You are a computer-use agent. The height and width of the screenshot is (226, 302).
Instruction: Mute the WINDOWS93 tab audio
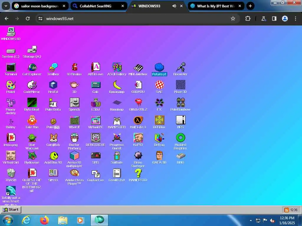pos(174,6)
